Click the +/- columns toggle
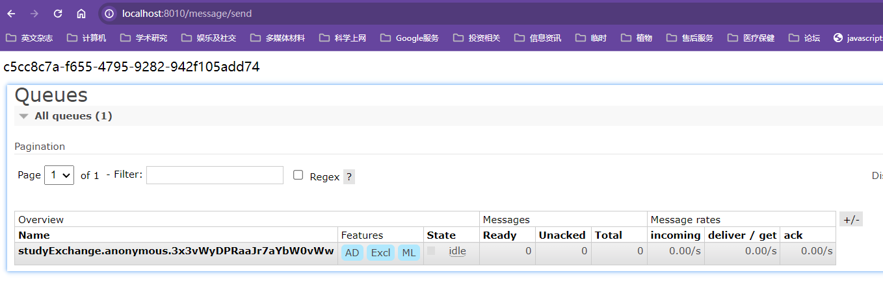 coord(851,219)
